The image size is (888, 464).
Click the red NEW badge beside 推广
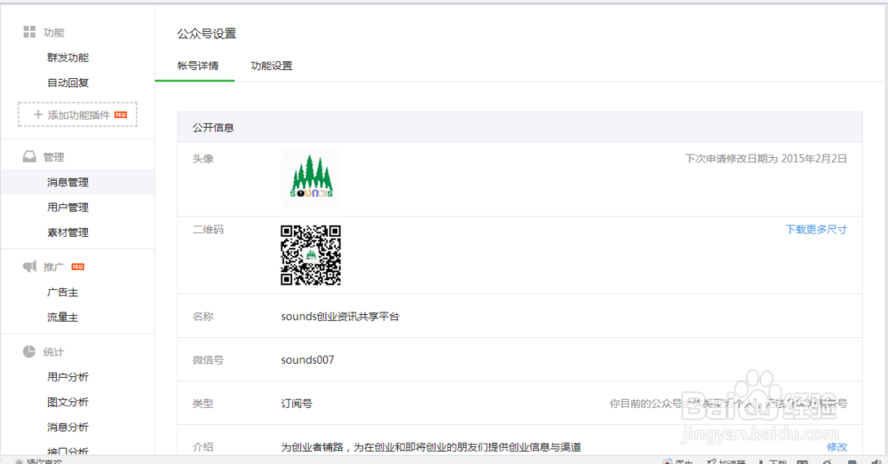click(77, 266)
